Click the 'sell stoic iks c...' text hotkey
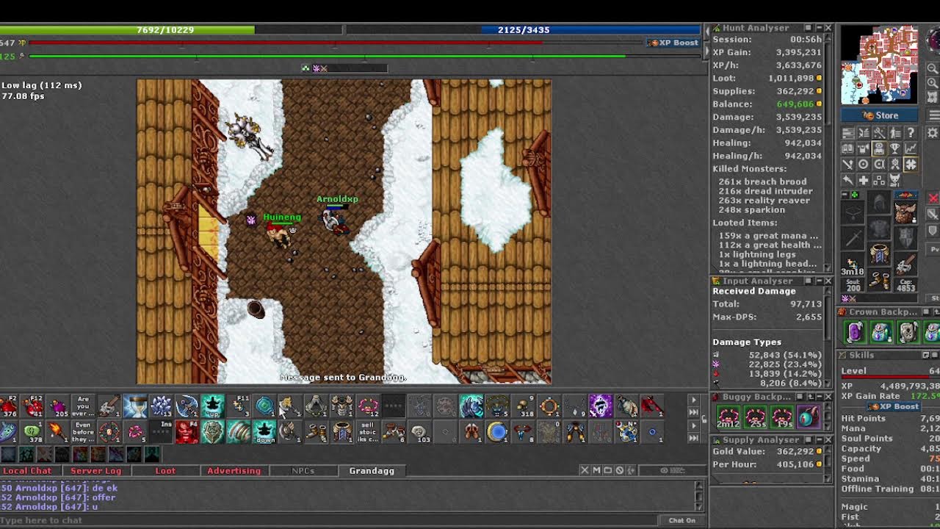 point(368,431)
